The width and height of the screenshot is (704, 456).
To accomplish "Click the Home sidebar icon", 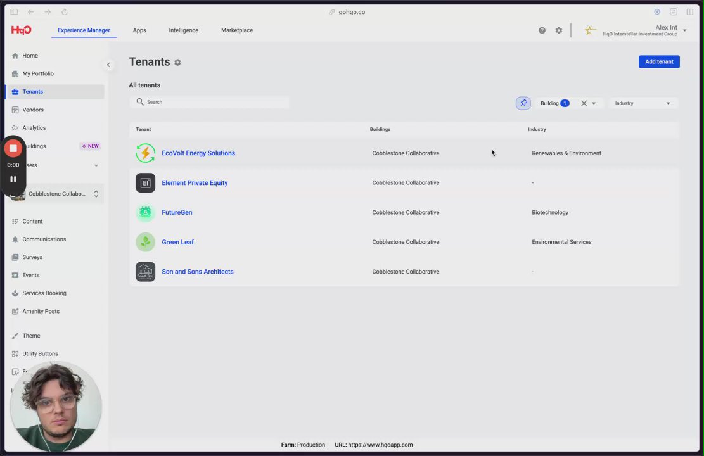I will click(15, 56).
